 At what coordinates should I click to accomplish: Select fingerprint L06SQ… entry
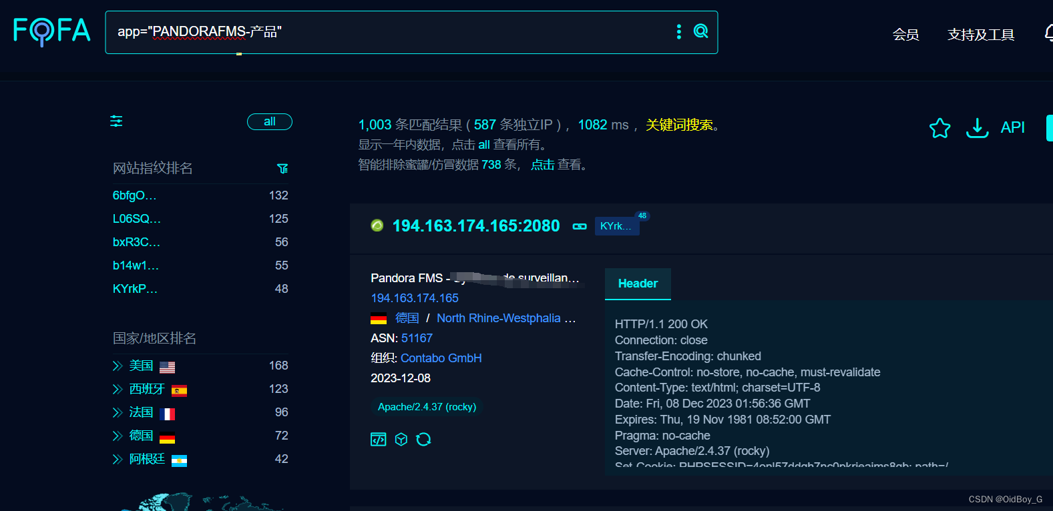tap(136, 219)
